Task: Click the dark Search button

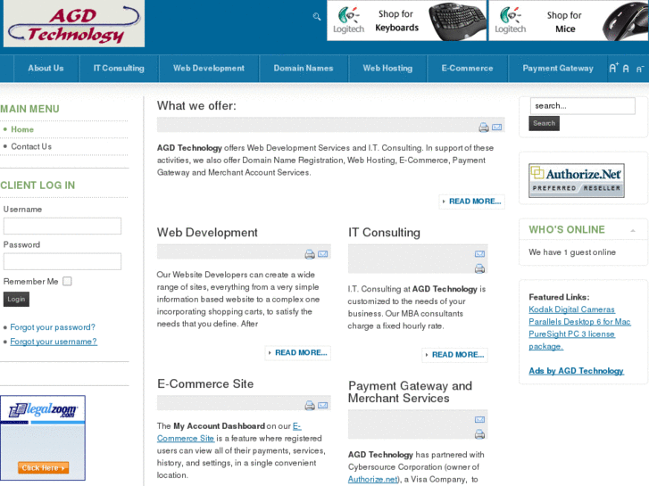Action: pos(544,123)
